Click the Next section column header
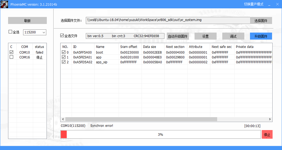 176,47
